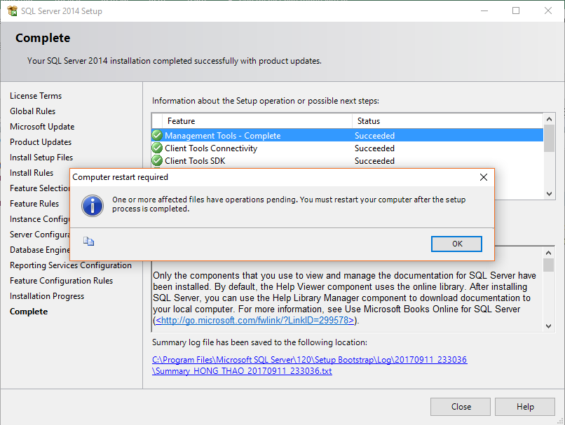Click License Terms in the step list
The width and height of the screenshot is (565, 425).
click(x=36, y=96)
